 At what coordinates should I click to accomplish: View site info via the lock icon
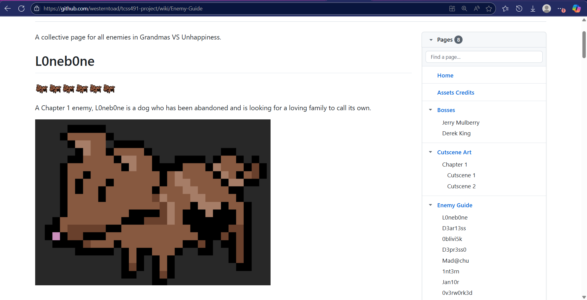[x=37, y=9]
